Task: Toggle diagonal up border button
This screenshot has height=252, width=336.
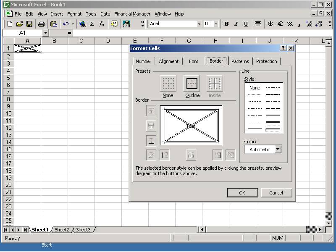Action: click(x=151, y=155)
